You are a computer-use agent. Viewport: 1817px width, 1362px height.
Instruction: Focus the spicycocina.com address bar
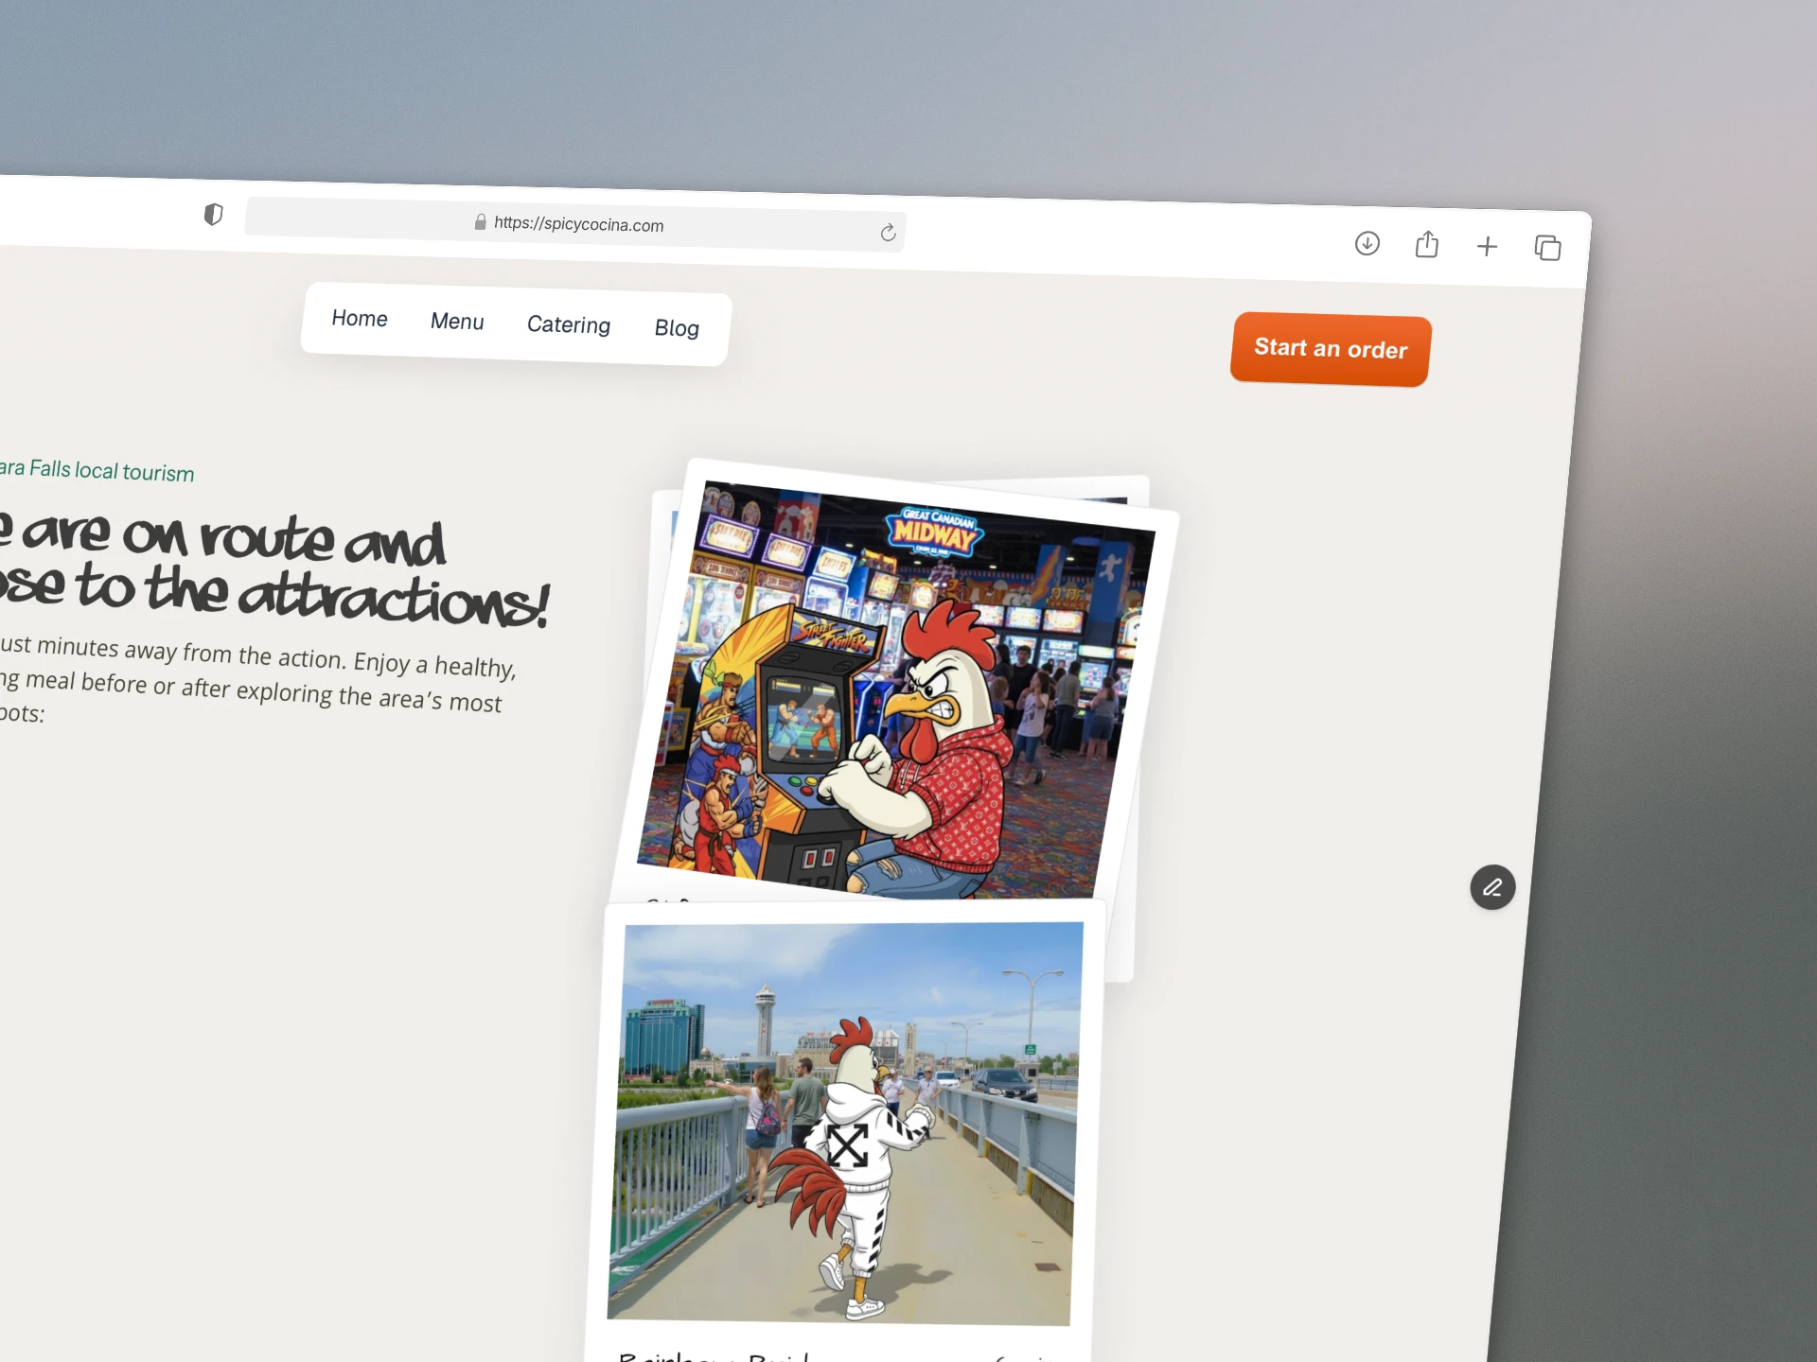coord(575,224)
